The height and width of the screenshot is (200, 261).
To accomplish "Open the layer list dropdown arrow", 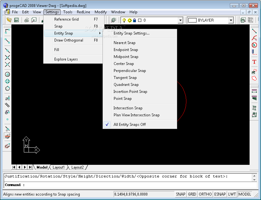I will (x=180, y=20).
